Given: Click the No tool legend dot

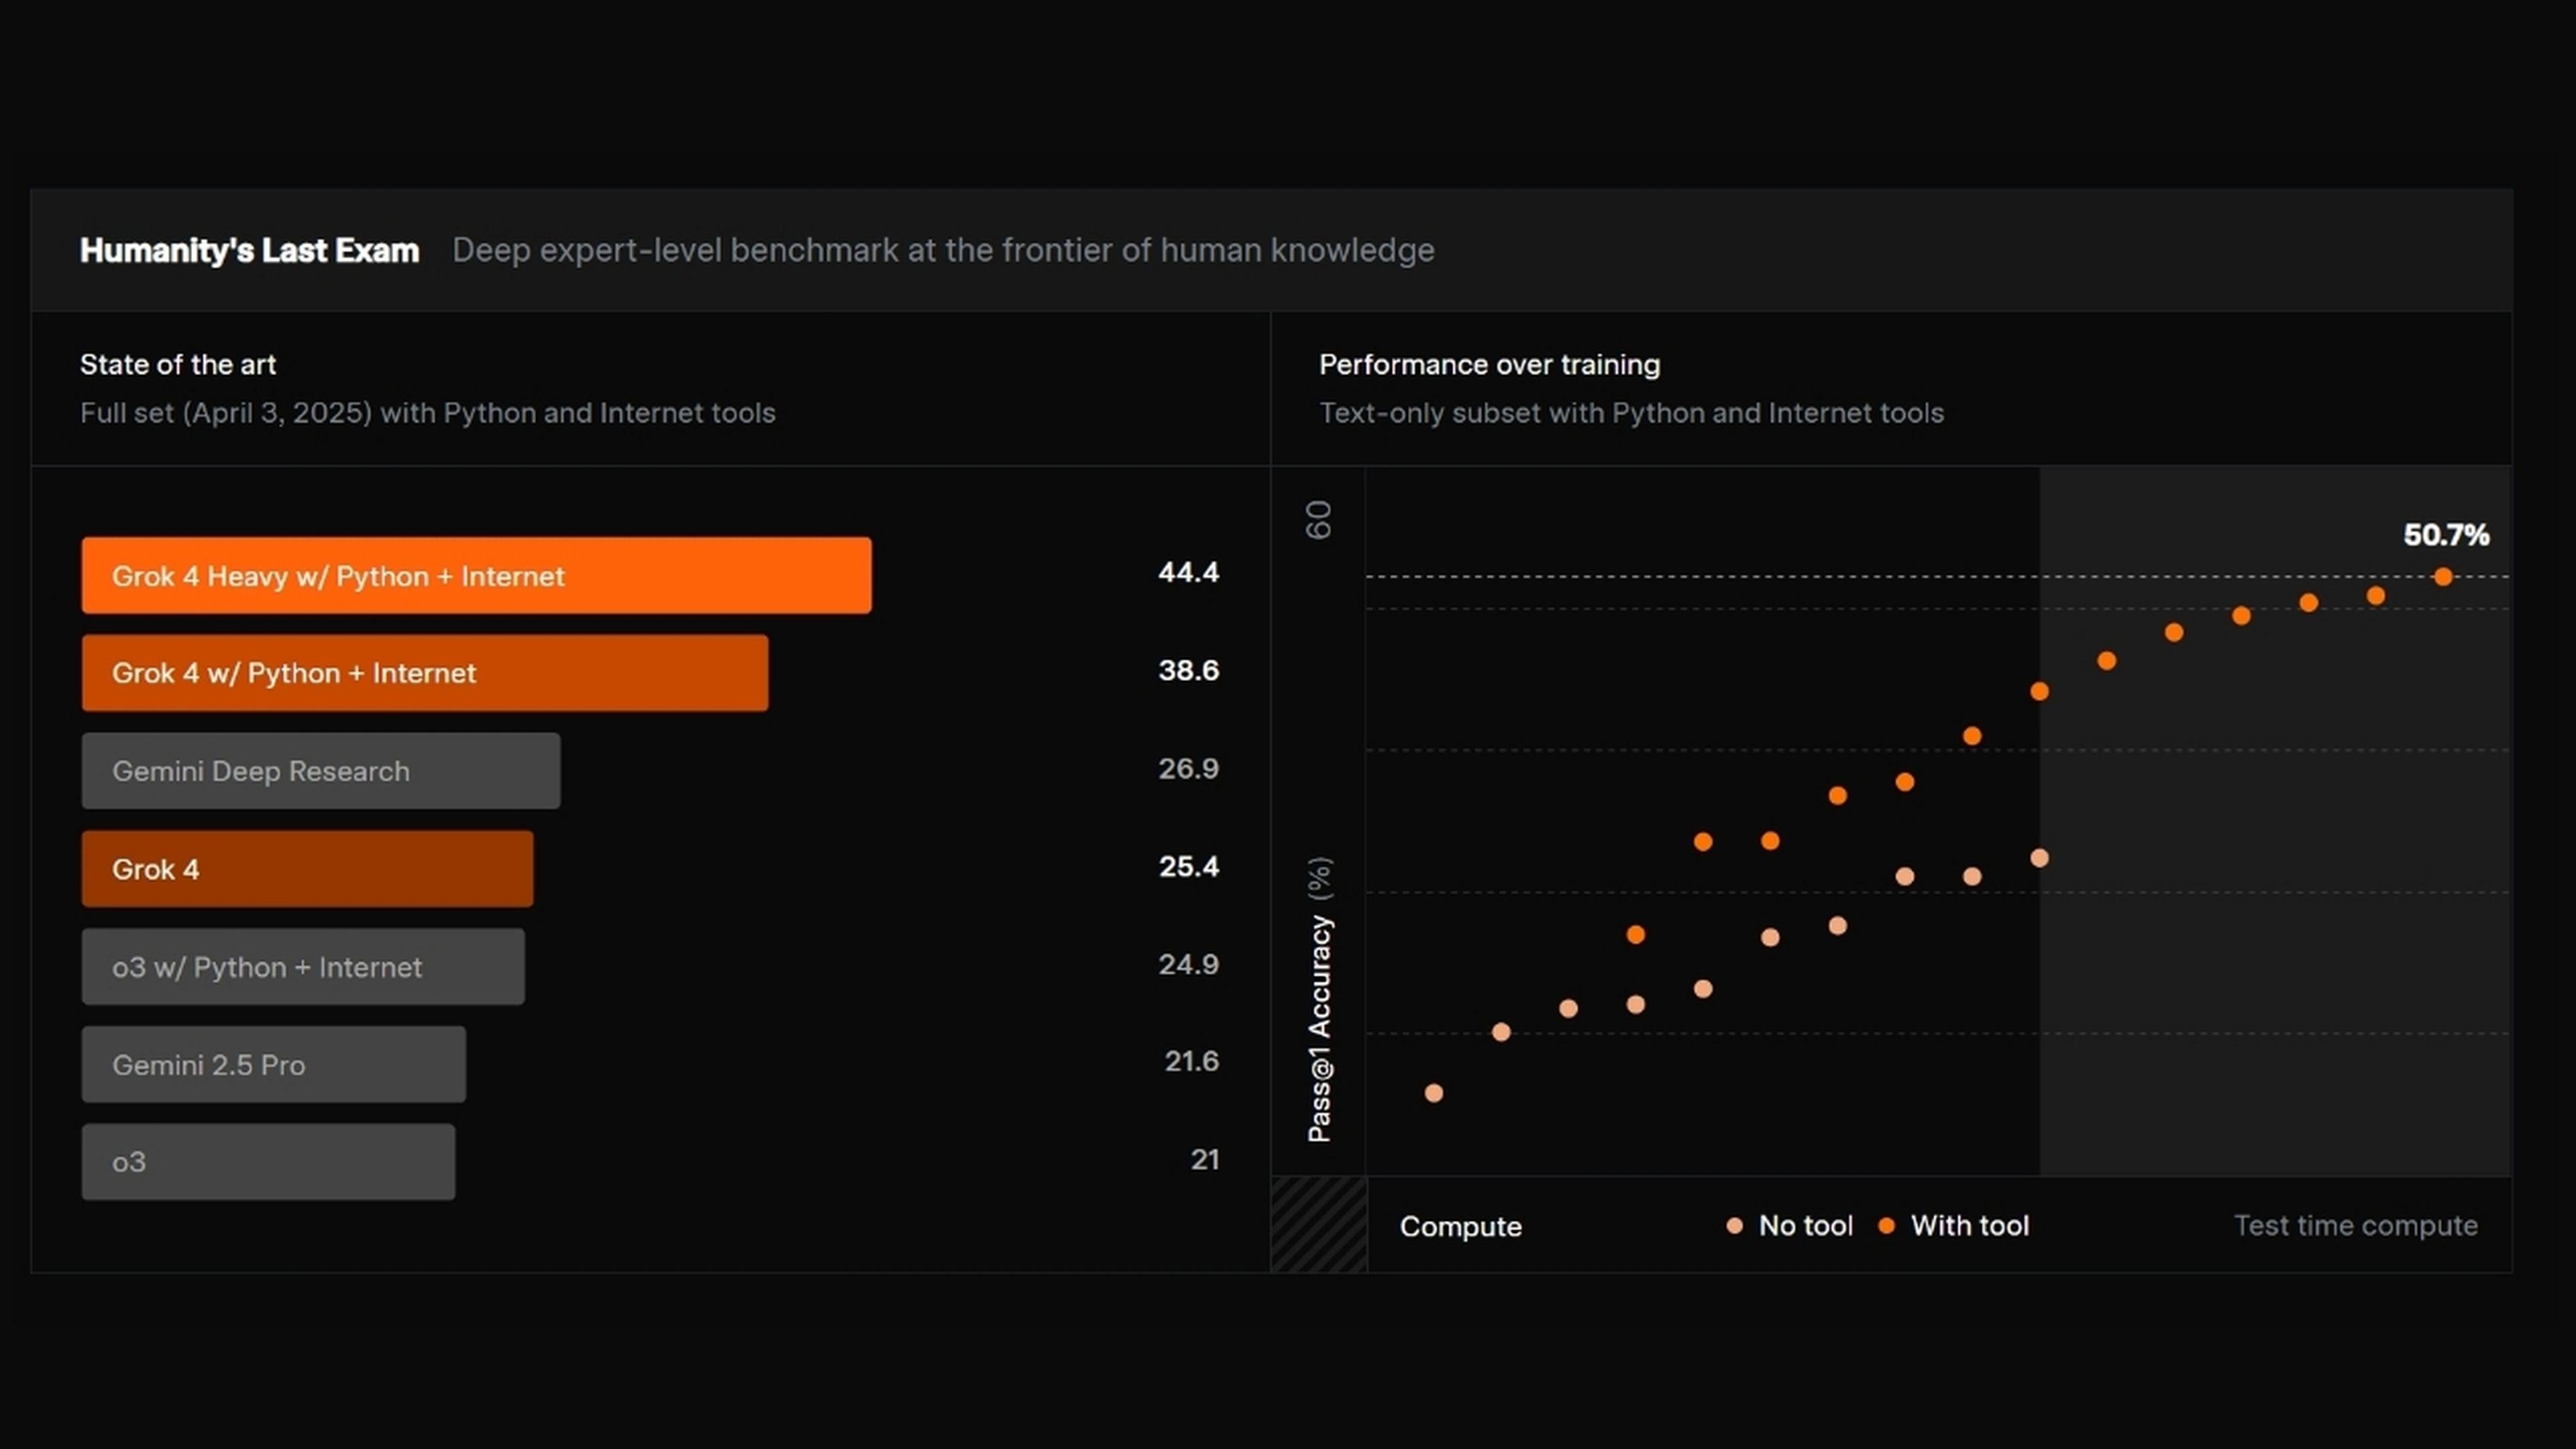Looking at the screenshot, I should point(1735,1226).
